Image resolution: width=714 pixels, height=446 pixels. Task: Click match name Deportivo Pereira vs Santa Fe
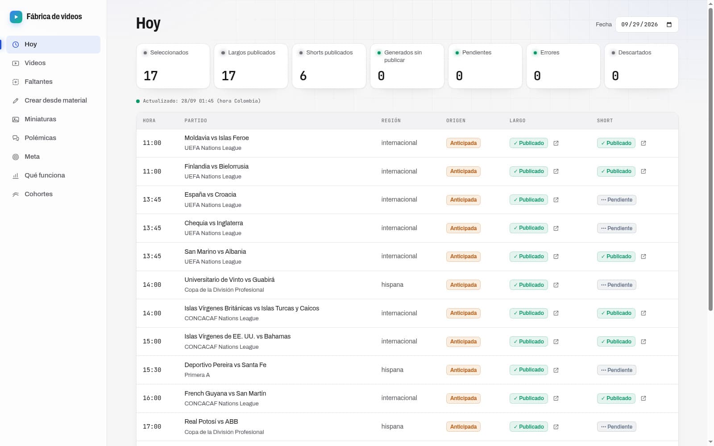(x=225, y=365)
